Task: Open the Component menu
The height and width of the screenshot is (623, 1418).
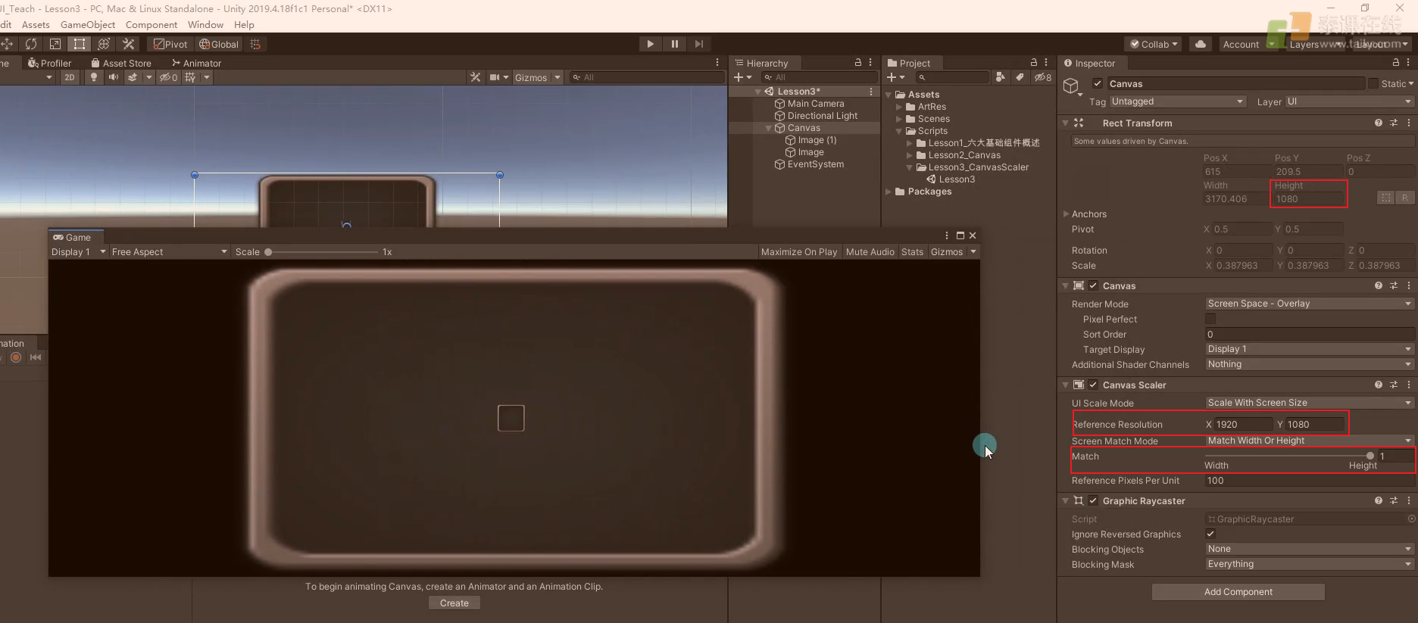Action: [x=151, y=25]
